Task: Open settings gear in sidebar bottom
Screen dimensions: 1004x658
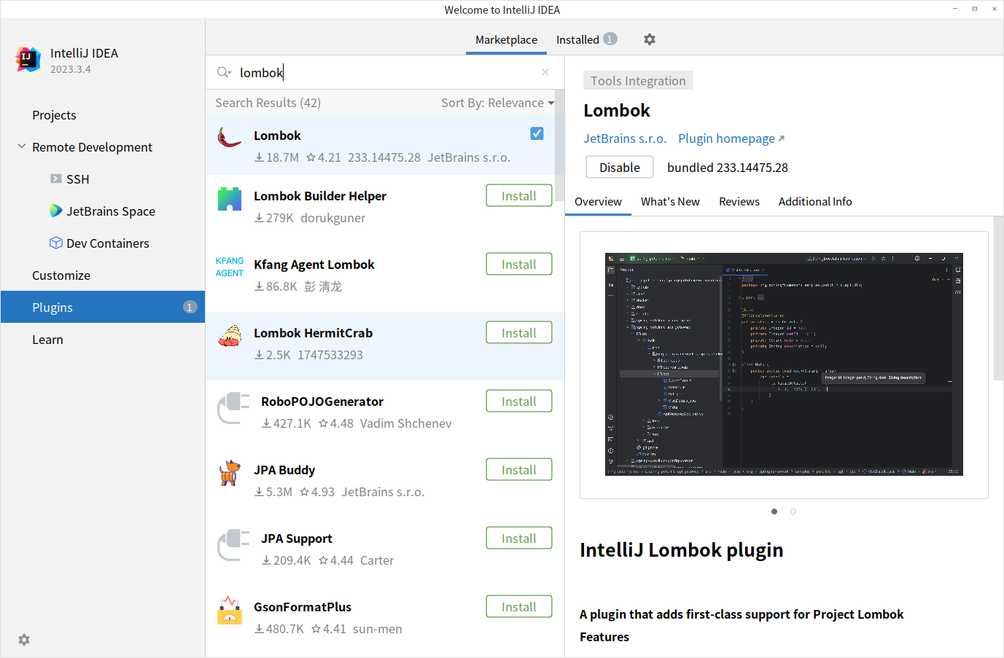Action: click(x=24, y=640)
